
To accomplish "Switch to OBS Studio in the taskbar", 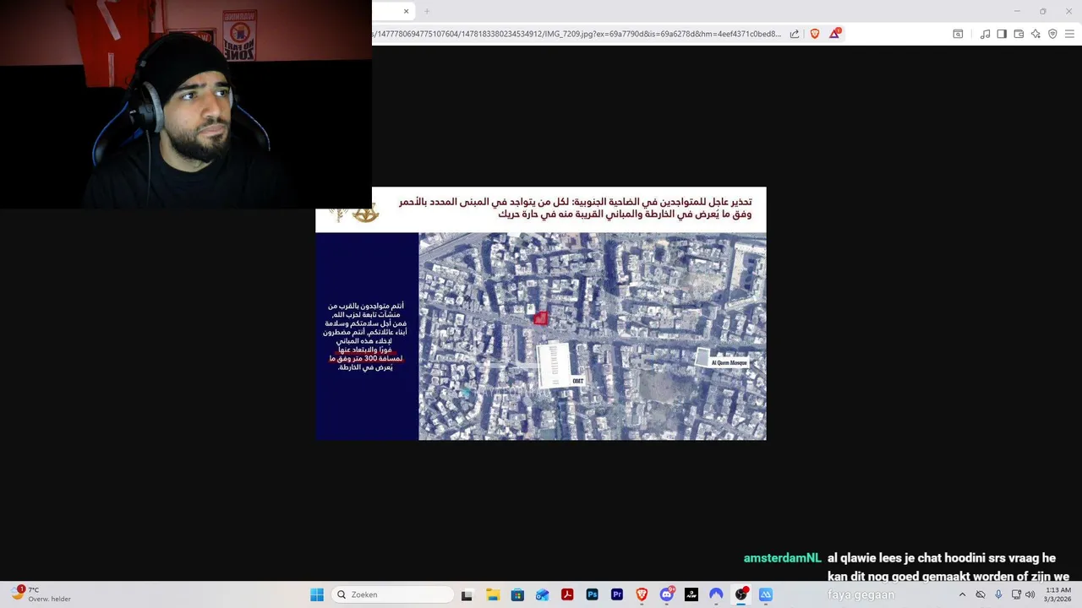I will pos(741,594).
